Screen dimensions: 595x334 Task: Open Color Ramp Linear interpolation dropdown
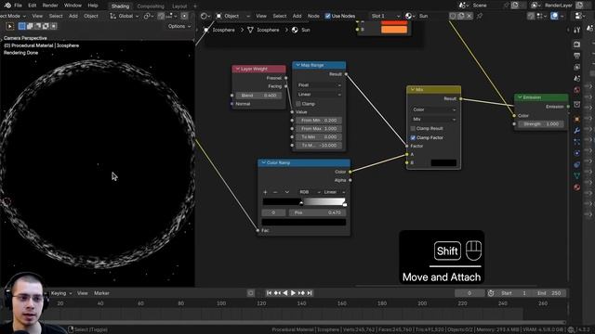click(x=334, y=192)
